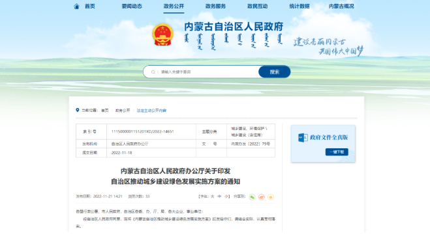The image size is (430, 238).
Task: Open the 要闻动态 navigation tab
Action: (132, 7)
